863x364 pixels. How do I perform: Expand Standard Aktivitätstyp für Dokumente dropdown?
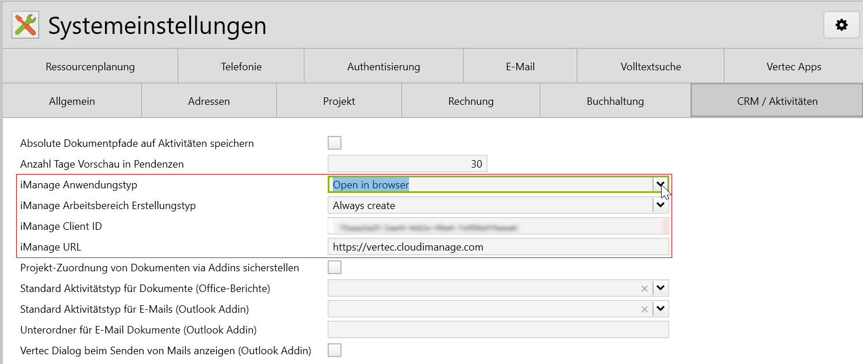[661, 288]
